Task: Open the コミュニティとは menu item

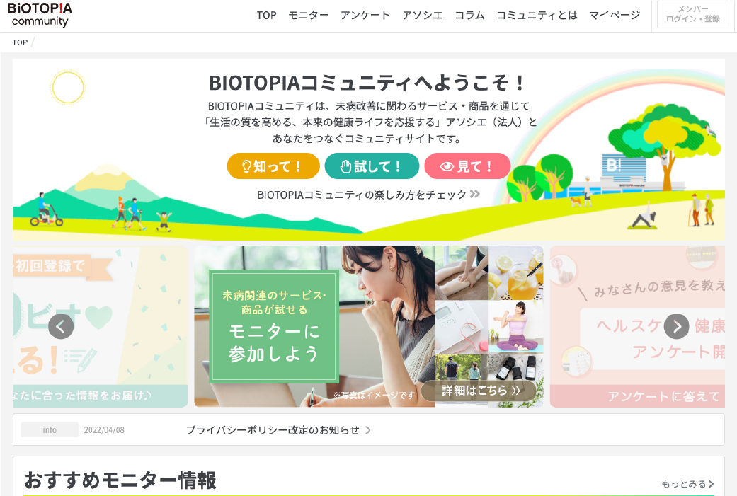Action: click(537, 16)
